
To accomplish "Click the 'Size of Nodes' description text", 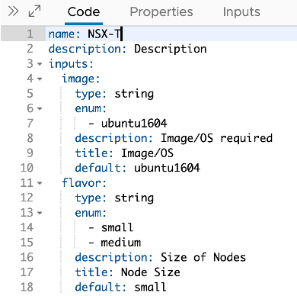I will click(x=203, y=257).
